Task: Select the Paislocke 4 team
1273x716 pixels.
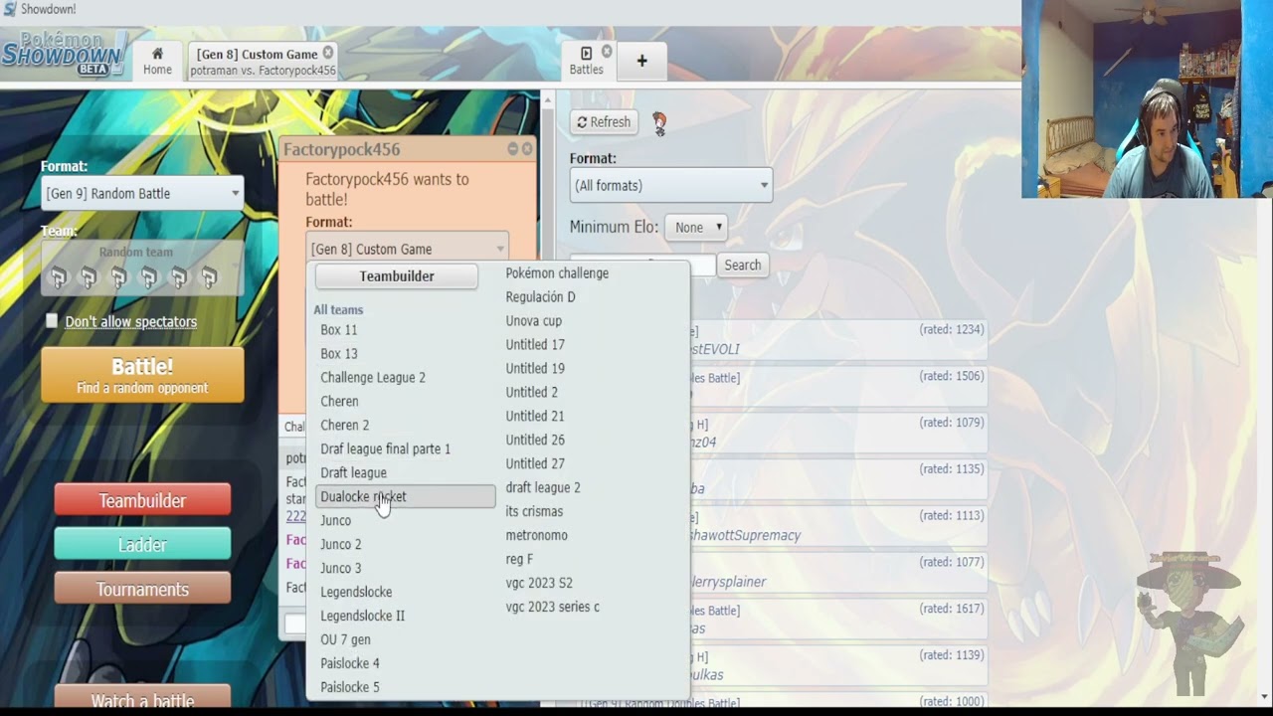Action: click(x=404, y=664)
